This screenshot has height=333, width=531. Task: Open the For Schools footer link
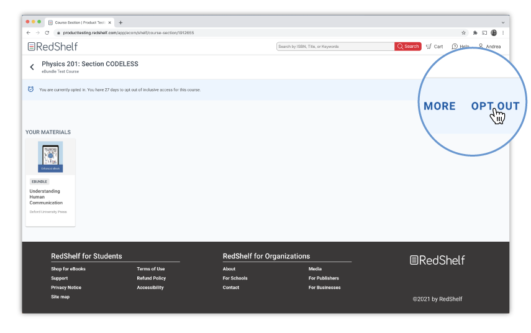pyautogui.click(x=235, y=278)
